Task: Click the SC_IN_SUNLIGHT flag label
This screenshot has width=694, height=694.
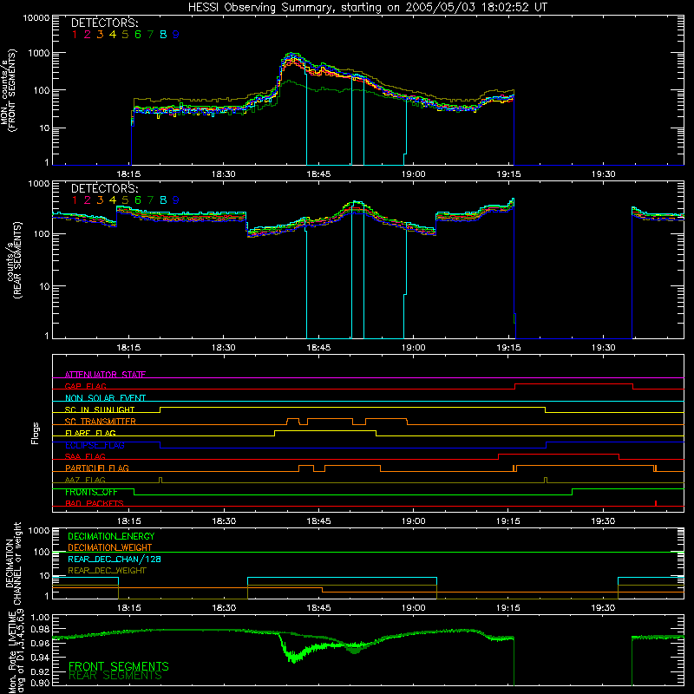Action: point(100,409)
